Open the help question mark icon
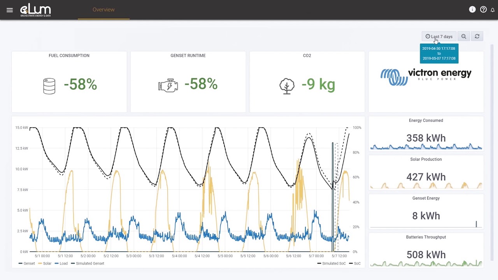The image size is (498, 280). (x=483, y=10)
